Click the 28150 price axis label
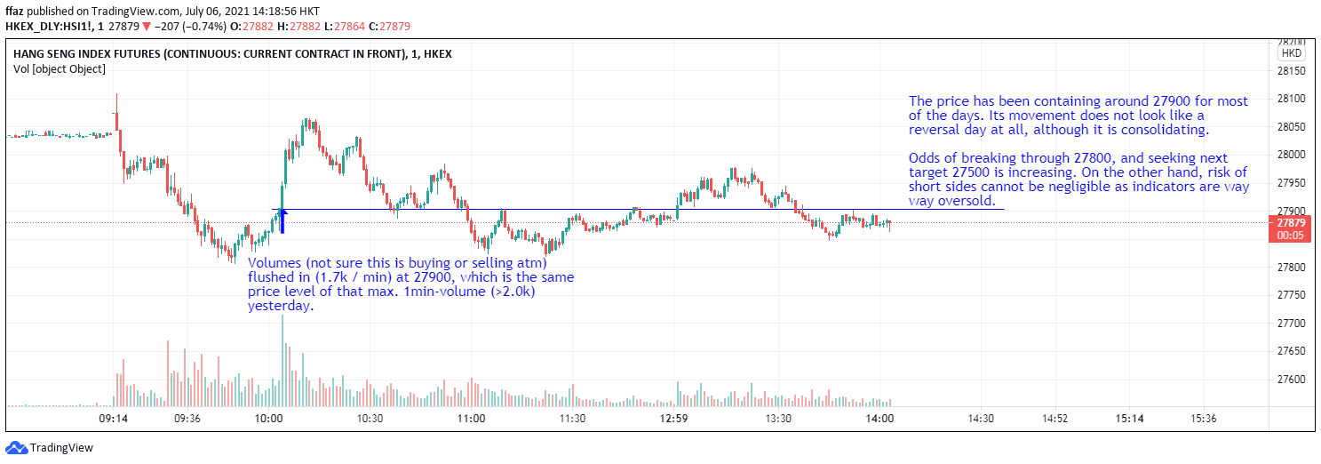This screenshot has width=1321, height=464. (x=1290, y=71)
